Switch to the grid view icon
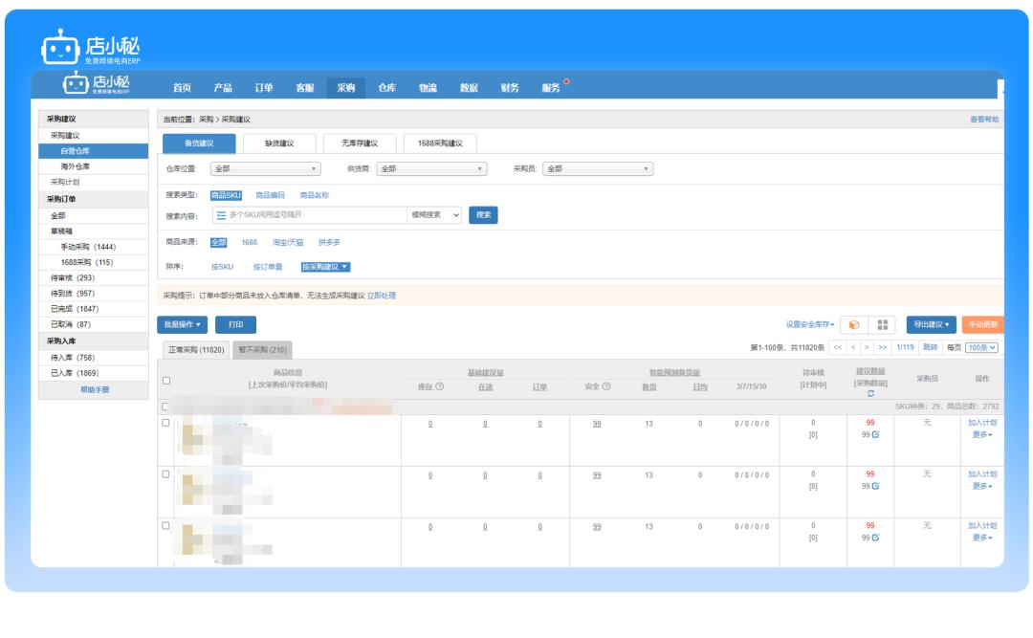Image resolution: width=1033 pixels, height=638 pixels. [882, 325]
